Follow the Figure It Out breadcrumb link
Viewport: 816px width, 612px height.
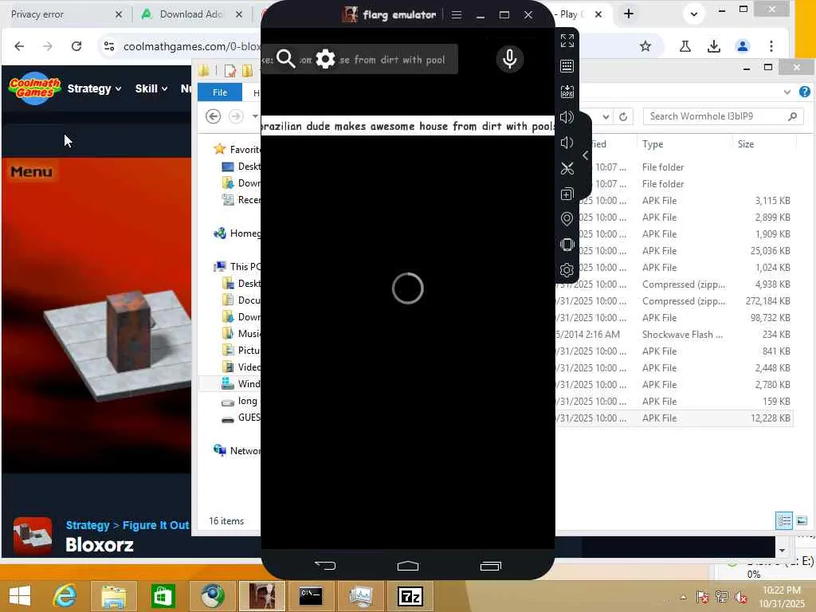[x=155, y=525]
